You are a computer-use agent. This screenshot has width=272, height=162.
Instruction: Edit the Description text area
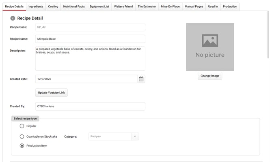click(90, 58)
